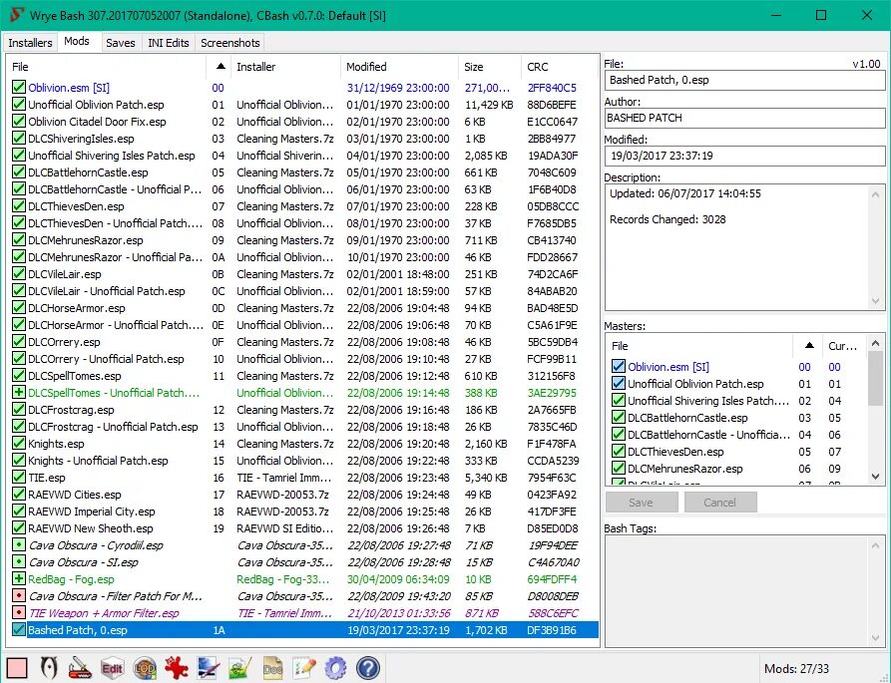Click the dot icon for Cava Obscura - SI.esp
891x683 pixels.
[19, 562]
